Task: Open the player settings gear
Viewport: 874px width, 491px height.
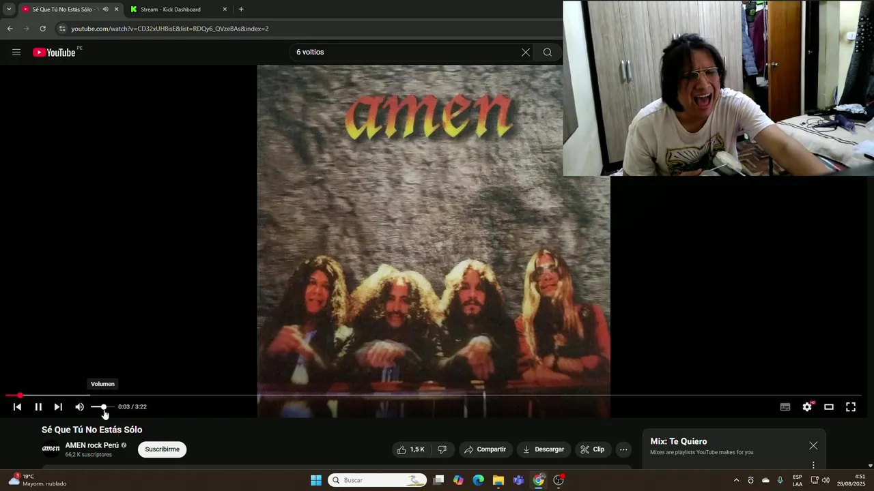Action: [x=807, y=407]
